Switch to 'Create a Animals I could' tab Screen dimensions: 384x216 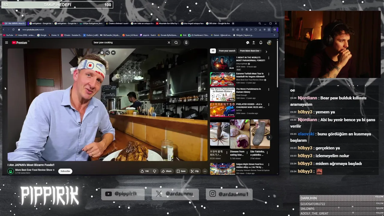tap(117, 23)
